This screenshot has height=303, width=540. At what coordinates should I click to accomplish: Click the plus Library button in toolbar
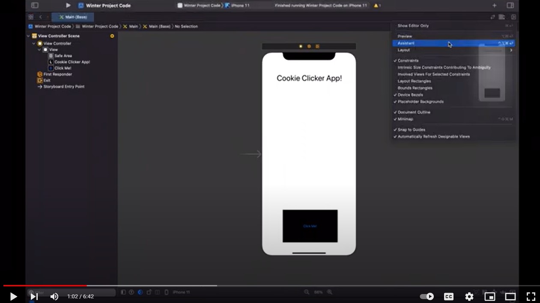pyautogui.click(x=494, y=6)
